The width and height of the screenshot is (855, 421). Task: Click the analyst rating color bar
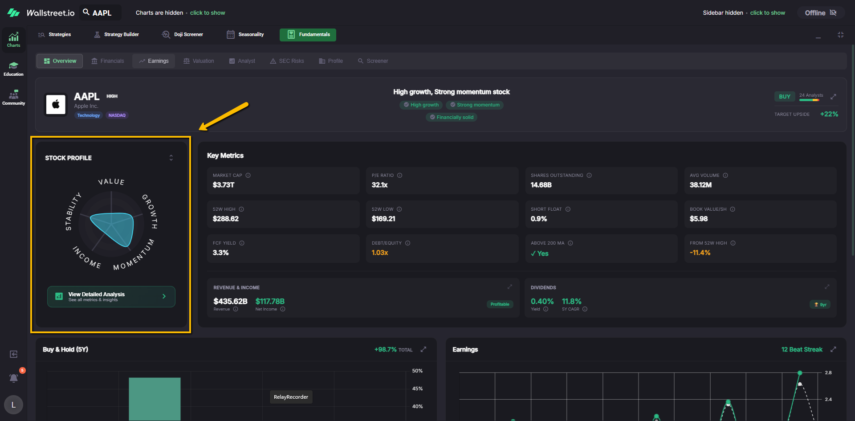click(809, 100)
